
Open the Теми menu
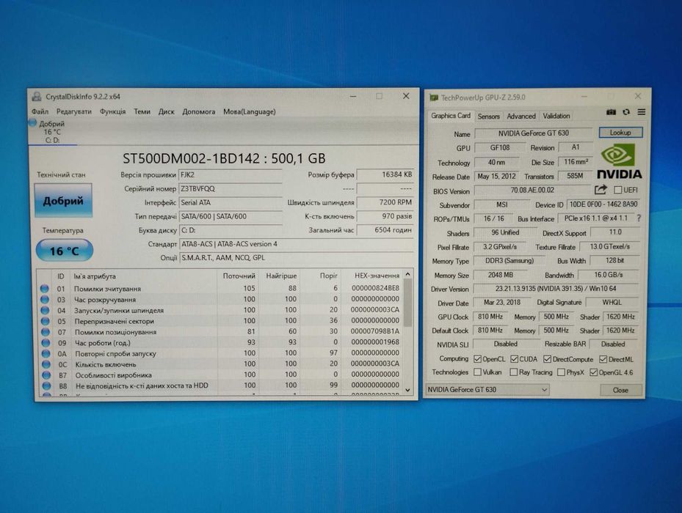click(142, 111)
